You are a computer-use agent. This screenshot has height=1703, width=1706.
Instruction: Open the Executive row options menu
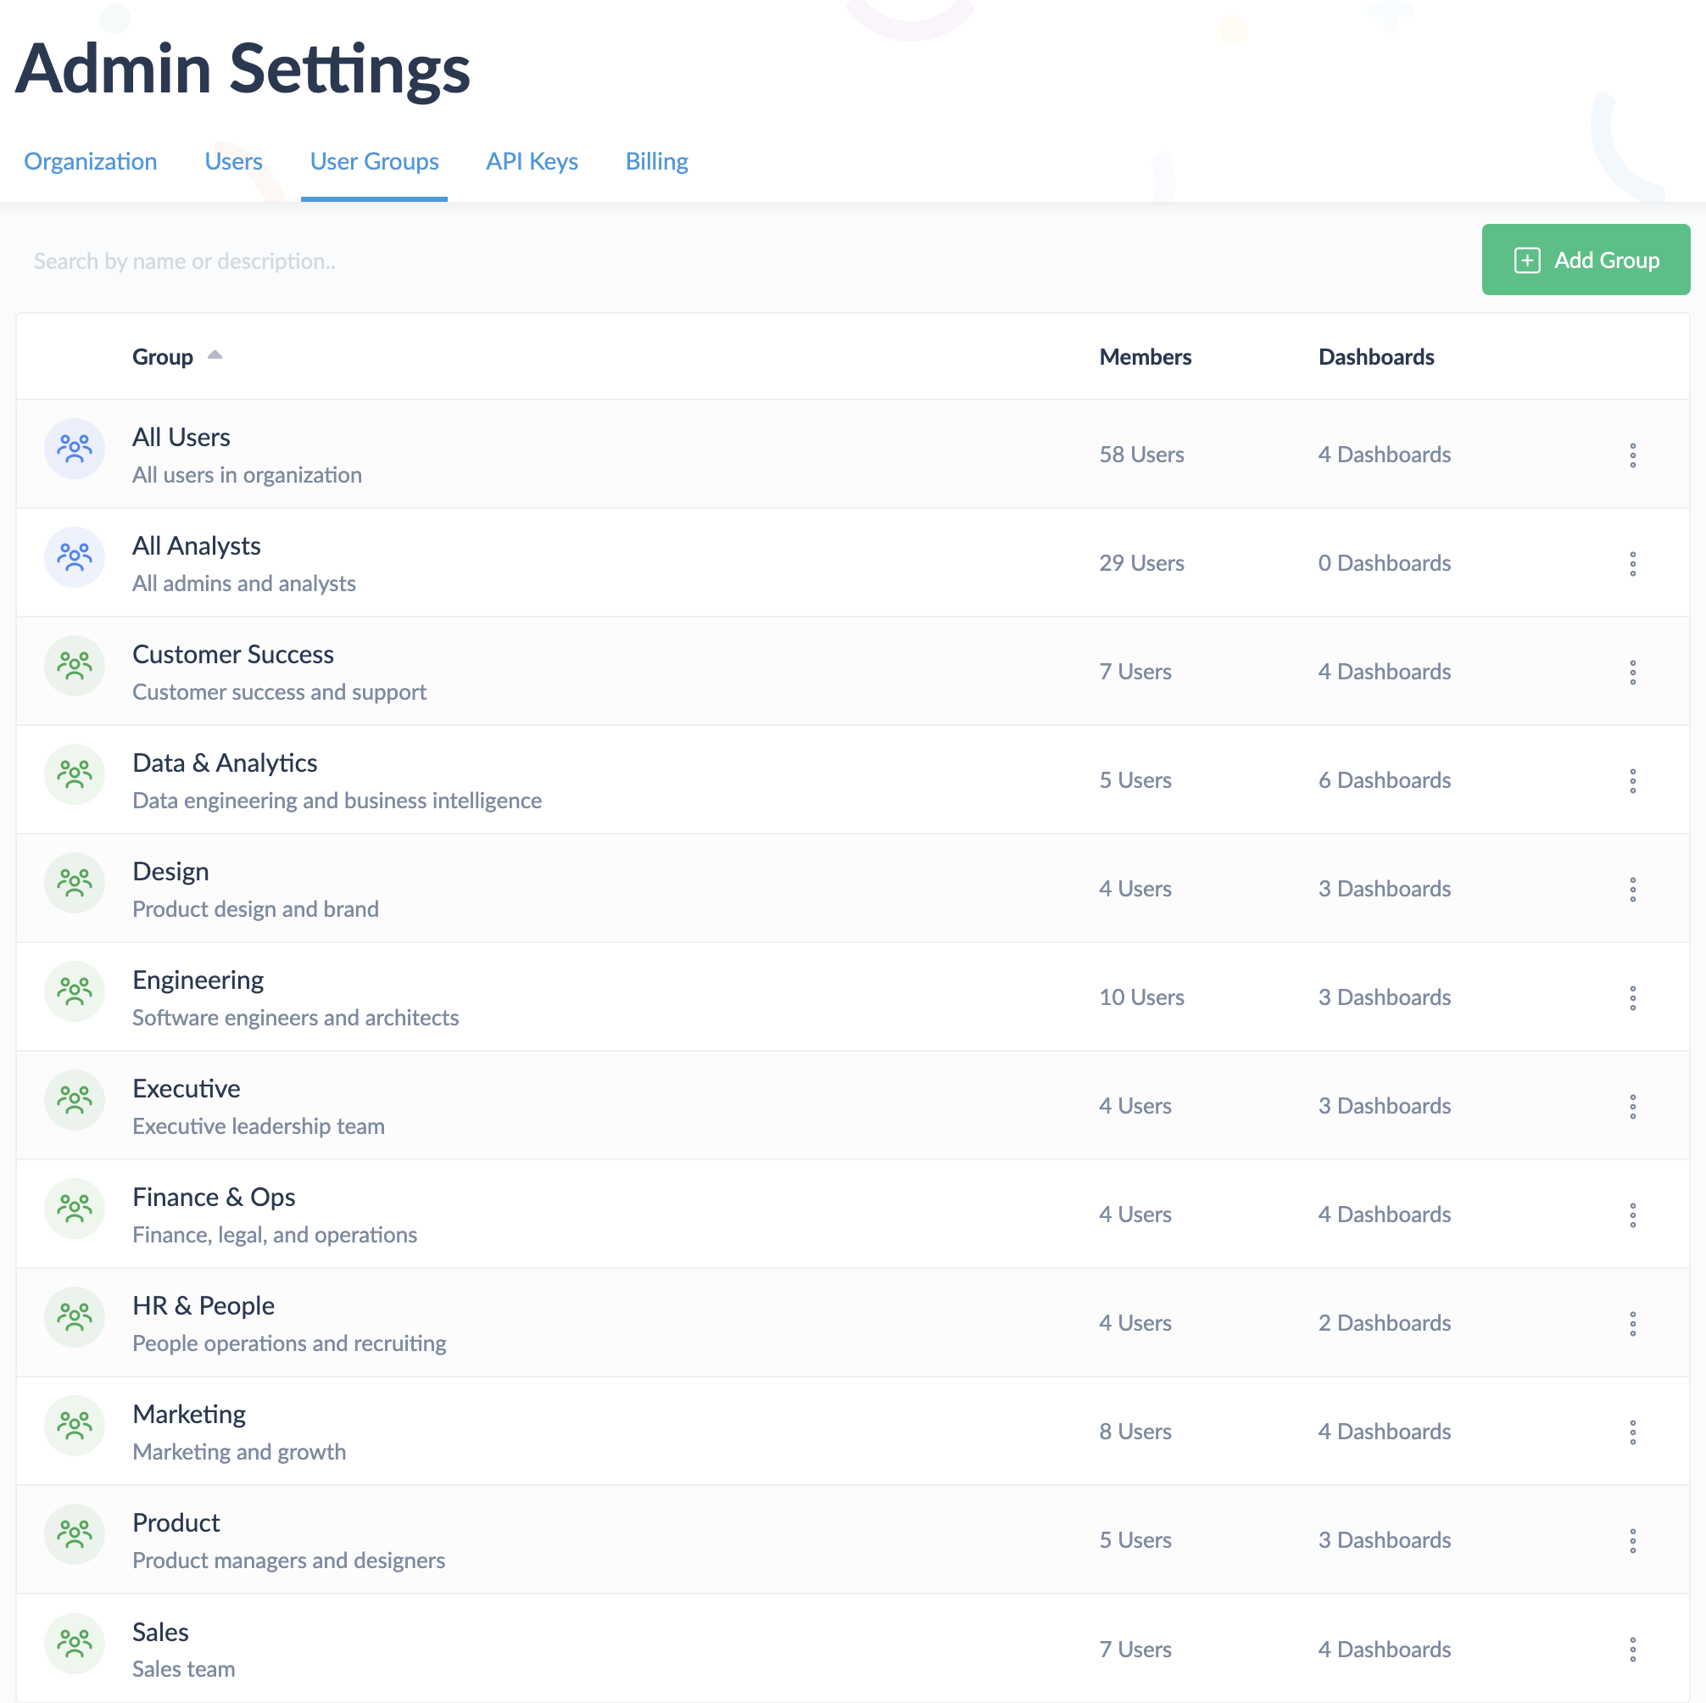point(1632,1107)
